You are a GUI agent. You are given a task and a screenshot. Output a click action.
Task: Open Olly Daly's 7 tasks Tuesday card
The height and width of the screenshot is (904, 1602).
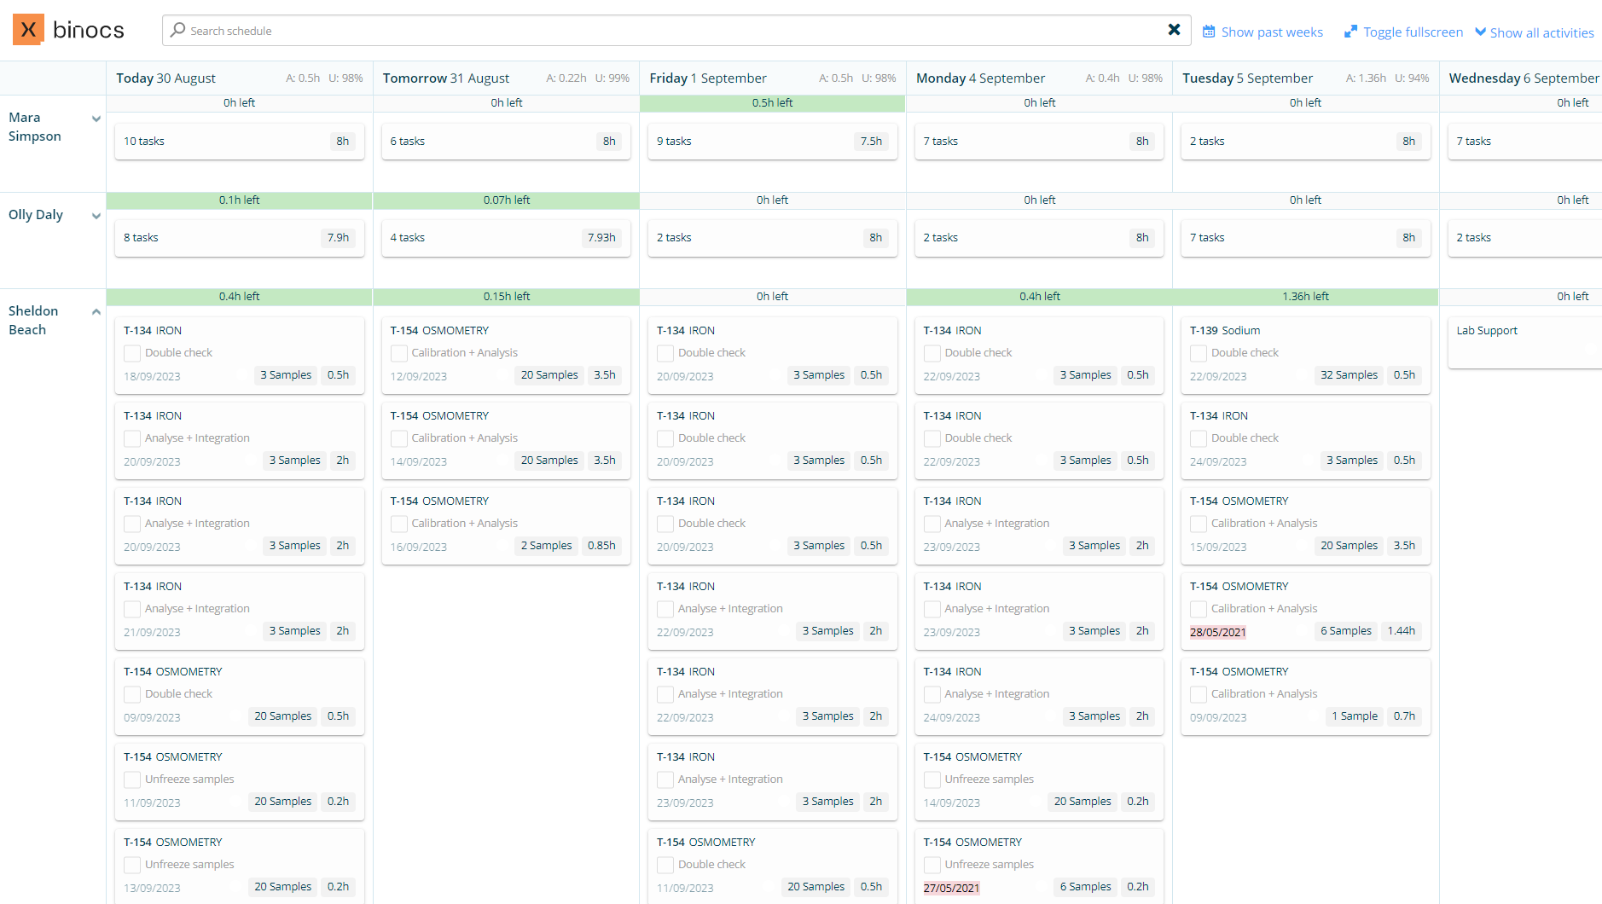[x=1306, y=238]
